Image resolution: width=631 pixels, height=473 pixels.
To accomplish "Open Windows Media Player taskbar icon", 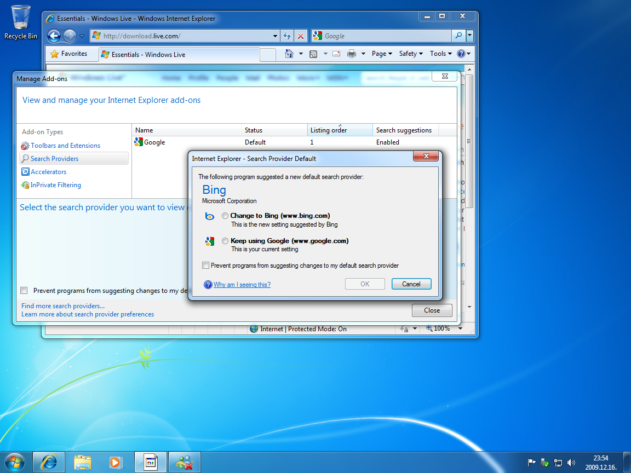I will [x=116, y=462].
